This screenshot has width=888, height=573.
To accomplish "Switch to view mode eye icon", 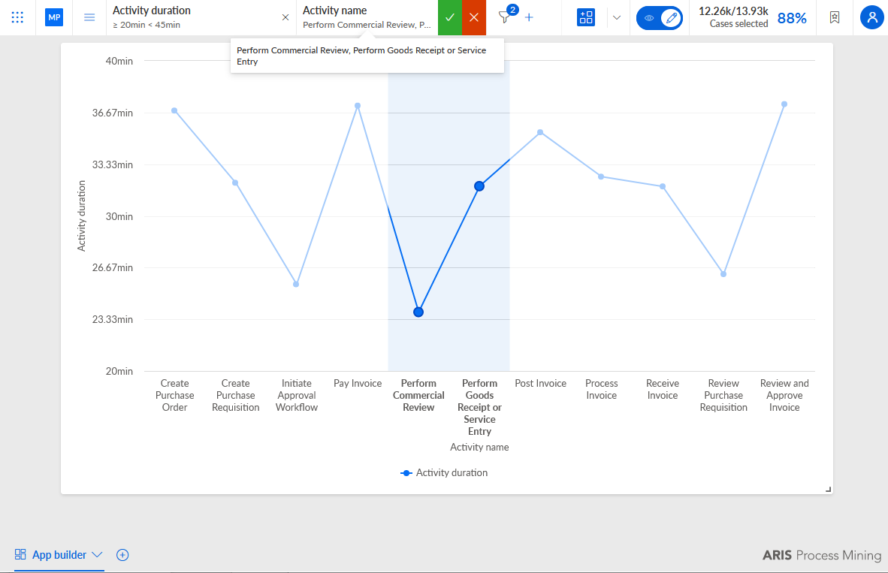I will [x=649, y=18].
